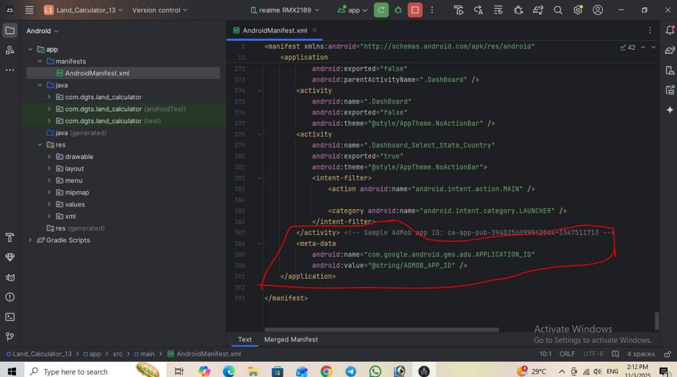
Task: Collapse the manifests folder
Action: (40, 61)
